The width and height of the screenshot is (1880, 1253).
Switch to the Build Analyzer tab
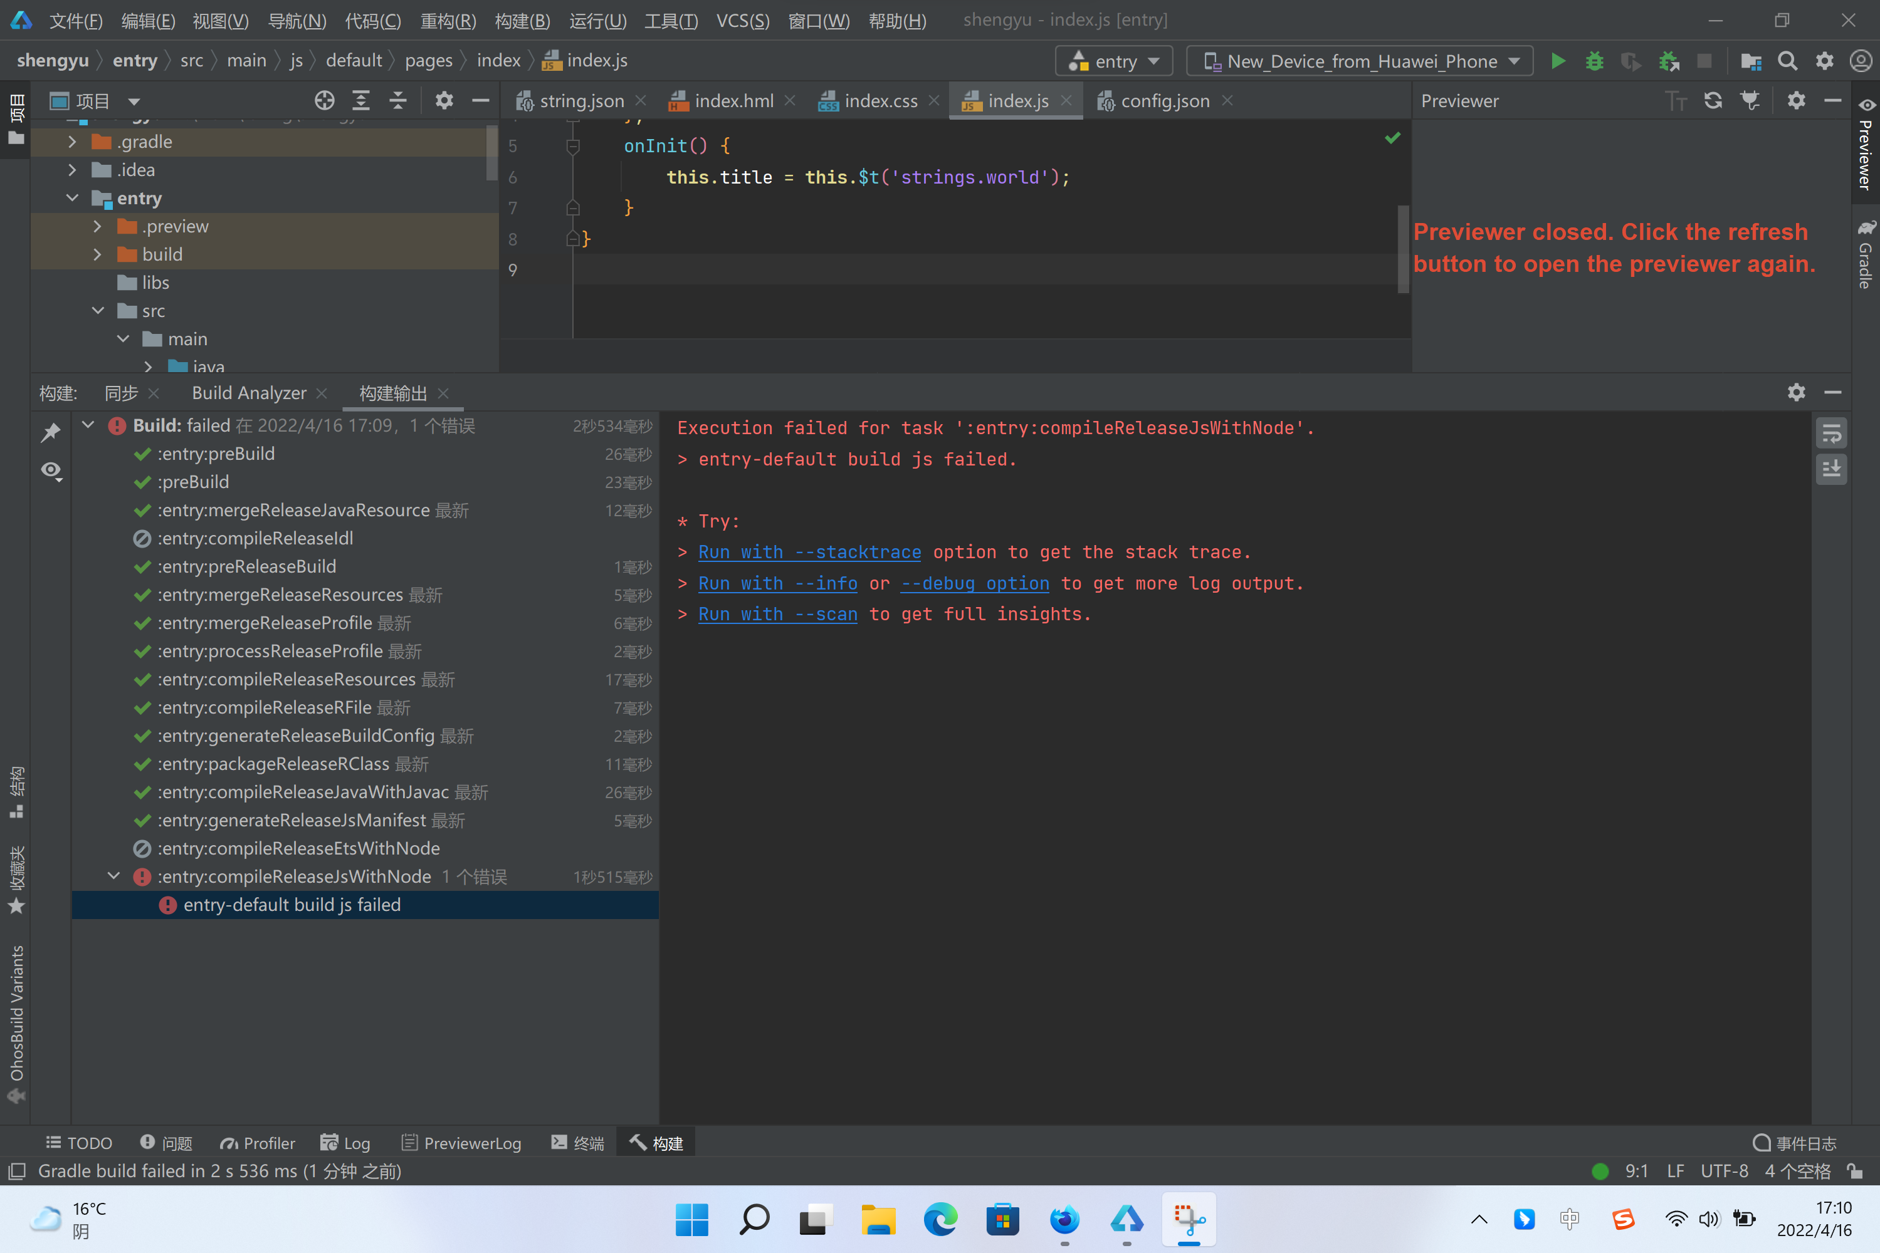tap(249, 392)
